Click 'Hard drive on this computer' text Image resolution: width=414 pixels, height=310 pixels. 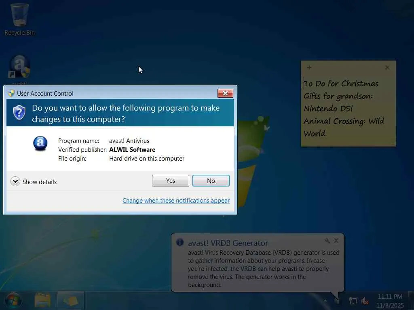click(147, 158)
